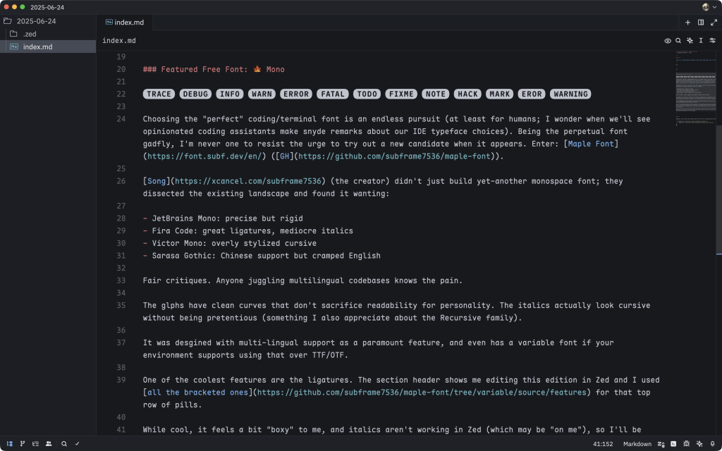Image resolution: width=722 pixels, height=451 pixels.
Task: Open the diagnostics checkmark icon
Action: tap(77, 444)
